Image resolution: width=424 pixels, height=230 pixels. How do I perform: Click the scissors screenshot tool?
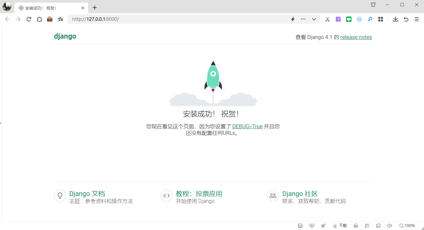point(328,19)
